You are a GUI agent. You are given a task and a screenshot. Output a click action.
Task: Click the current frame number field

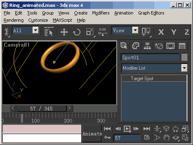pos(127,138)
